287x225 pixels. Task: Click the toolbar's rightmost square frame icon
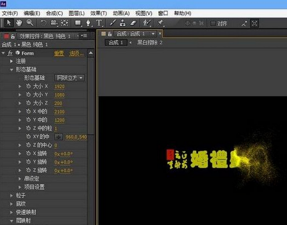254,23
